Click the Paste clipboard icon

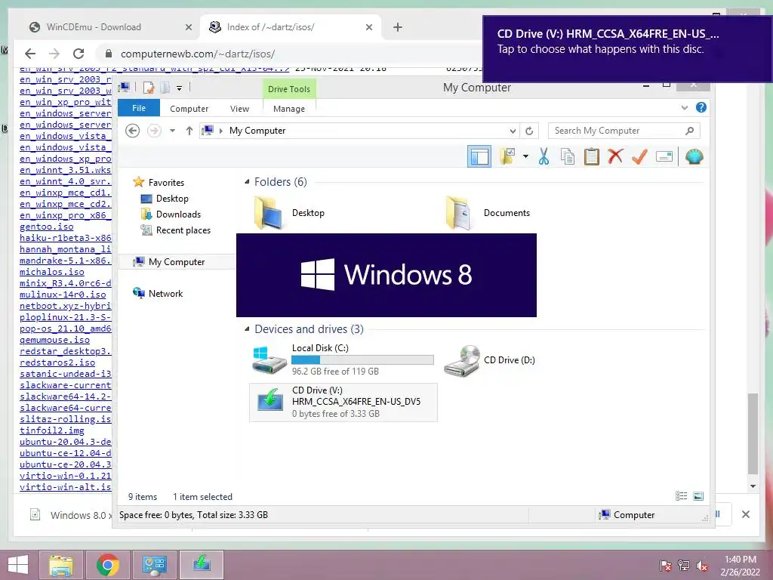(592, 157)
